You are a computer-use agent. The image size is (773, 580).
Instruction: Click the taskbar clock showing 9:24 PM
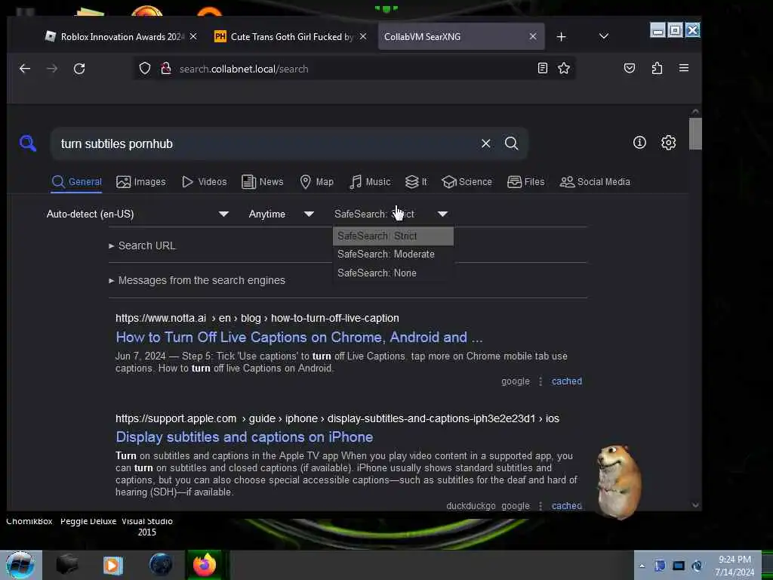[735, 566]
